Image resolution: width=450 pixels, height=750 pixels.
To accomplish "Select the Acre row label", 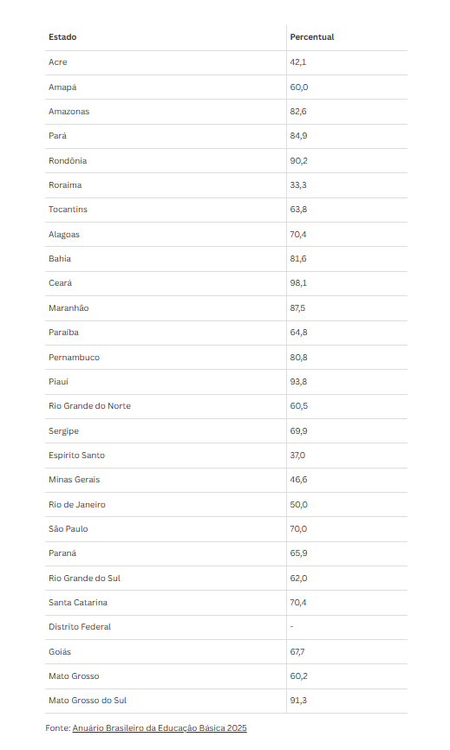I will point(57,62).
